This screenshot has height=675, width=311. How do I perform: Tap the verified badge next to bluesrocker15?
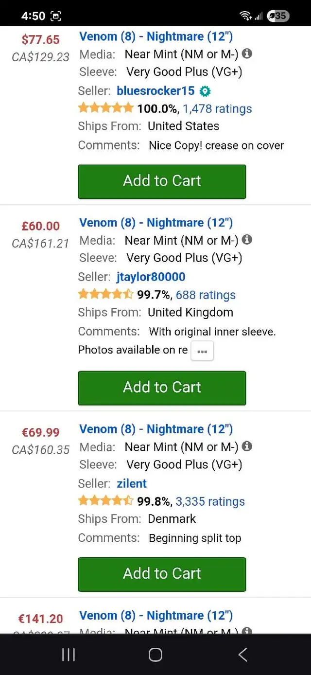point(205,91)
